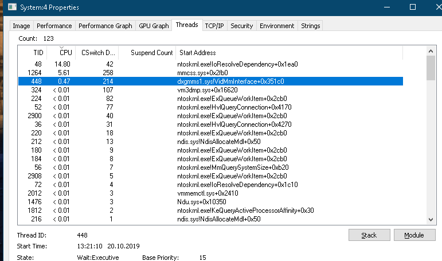The width and height of the screenshot is (442, 261).
Task: Select thread 52 HvlQueryConnection+0x4170
Action: pyautogui.click(x=210, y=107)
